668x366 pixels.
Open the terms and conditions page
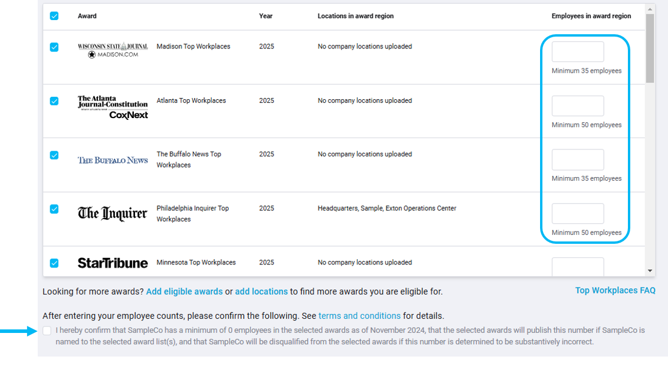[x=360, y=316]
